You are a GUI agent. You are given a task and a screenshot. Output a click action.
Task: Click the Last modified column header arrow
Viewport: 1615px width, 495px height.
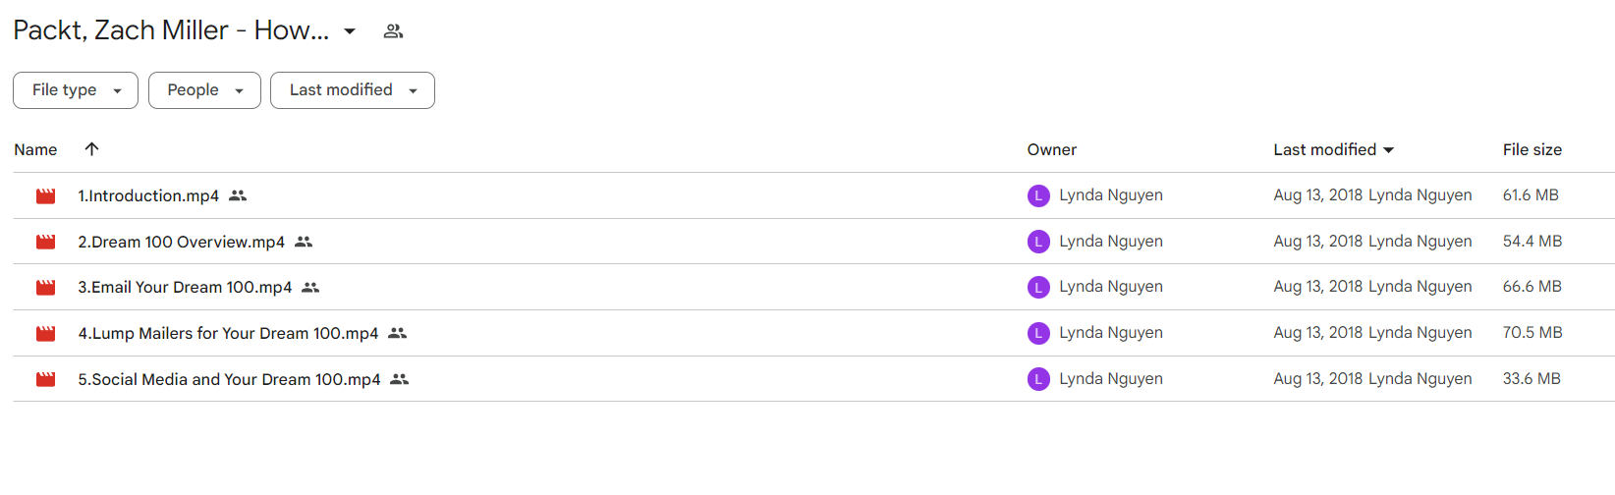[1389, 150]
